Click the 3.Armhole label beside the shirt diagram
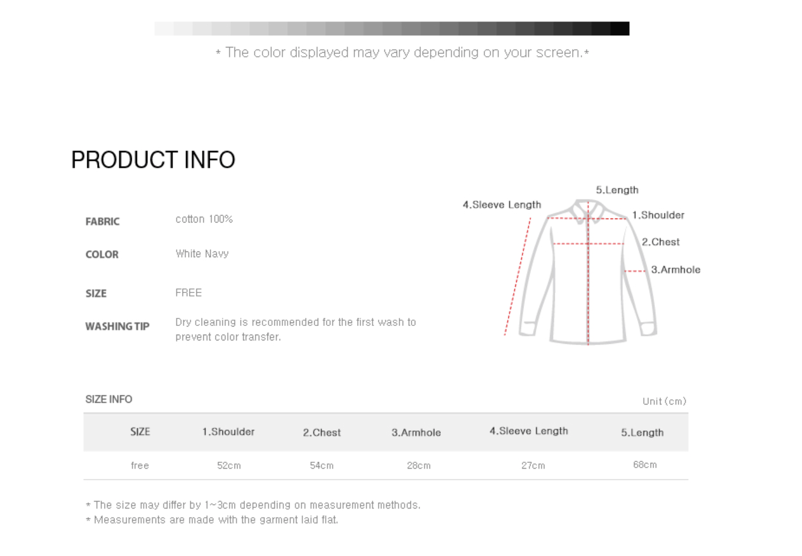Screen dimensions: 802x556 coord(675,269)
